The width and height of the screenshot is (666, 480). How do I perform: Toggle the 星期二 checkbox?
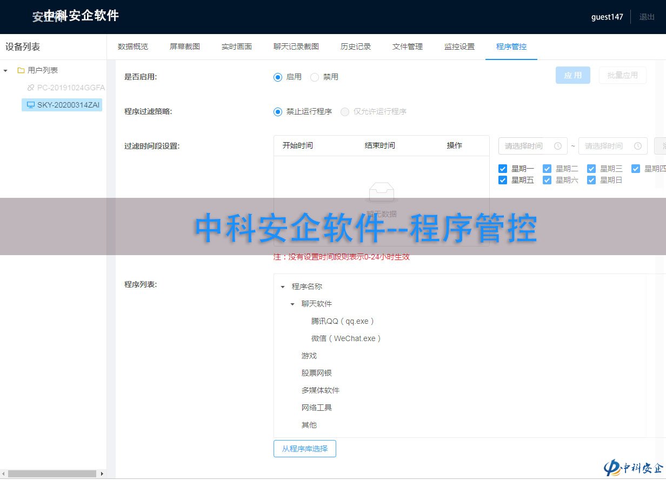547,169
